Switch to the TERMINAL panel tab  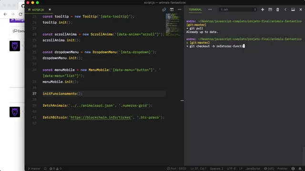pyautogui.click(x=195, y=9)
